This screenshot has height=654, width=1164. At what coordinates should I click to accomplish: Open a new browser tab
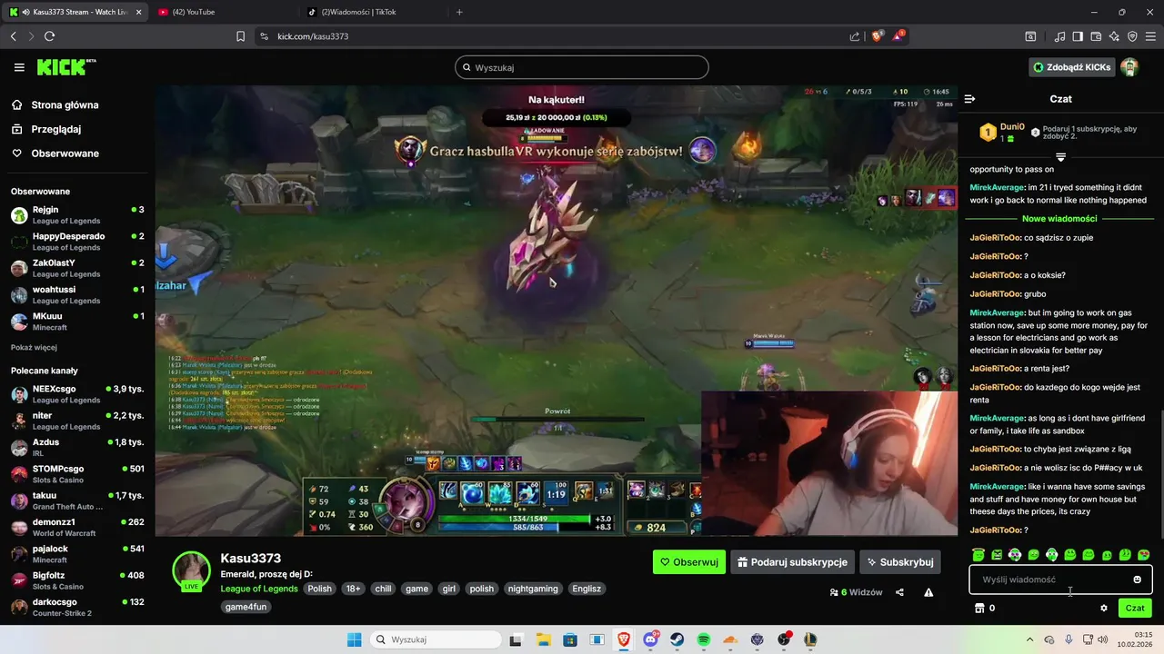click(x=459, y=12)
